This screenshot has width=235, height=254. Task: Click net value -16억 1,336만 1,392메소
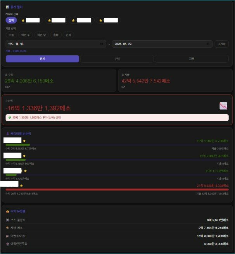point(38,108)
